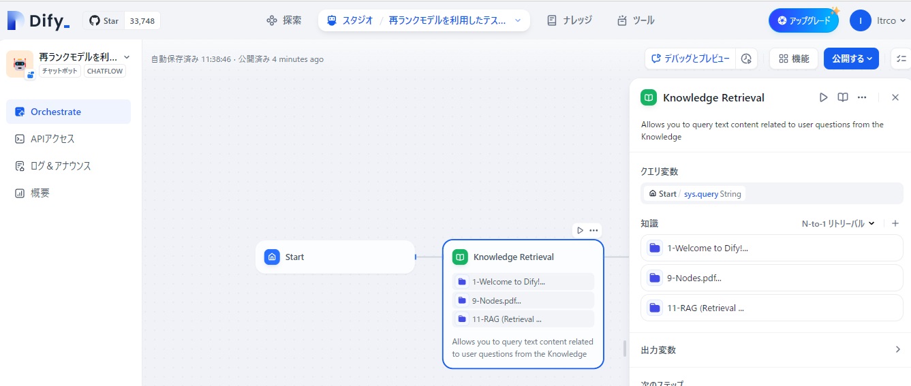Open the node's three-dot menu on canvas
This screenshot has width=911, height=386.
point(593,230)
